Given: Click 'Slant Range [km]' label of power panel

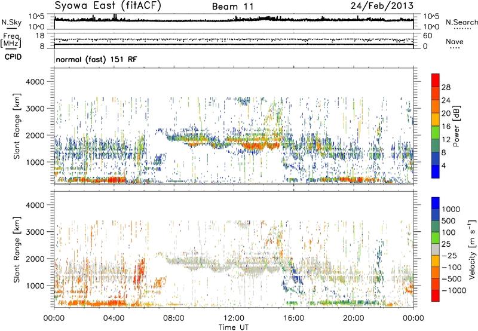Looking at the screenshot, I should tap(17, 126).
